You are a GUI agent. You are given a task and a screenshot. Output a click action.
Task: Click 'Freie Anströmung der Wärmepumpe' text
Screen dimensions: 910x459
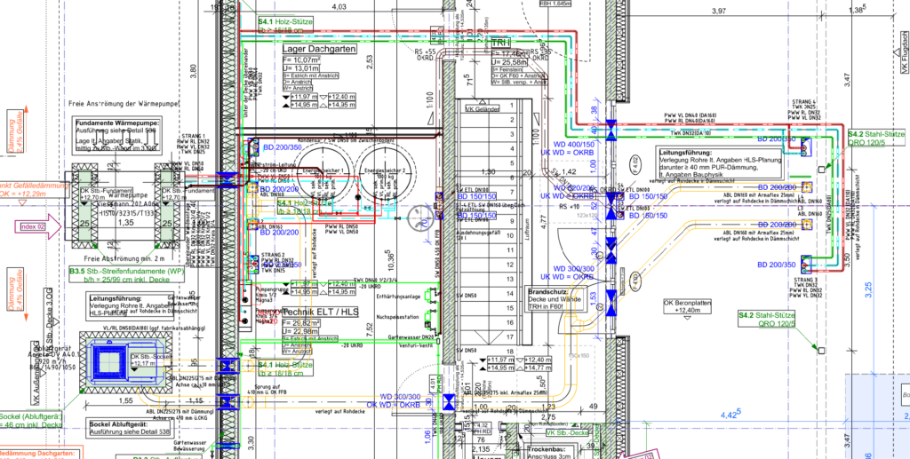tap(124, 105)
